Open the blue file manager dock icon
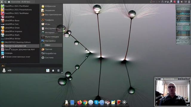Screen dimensions: 191x107 72,102
